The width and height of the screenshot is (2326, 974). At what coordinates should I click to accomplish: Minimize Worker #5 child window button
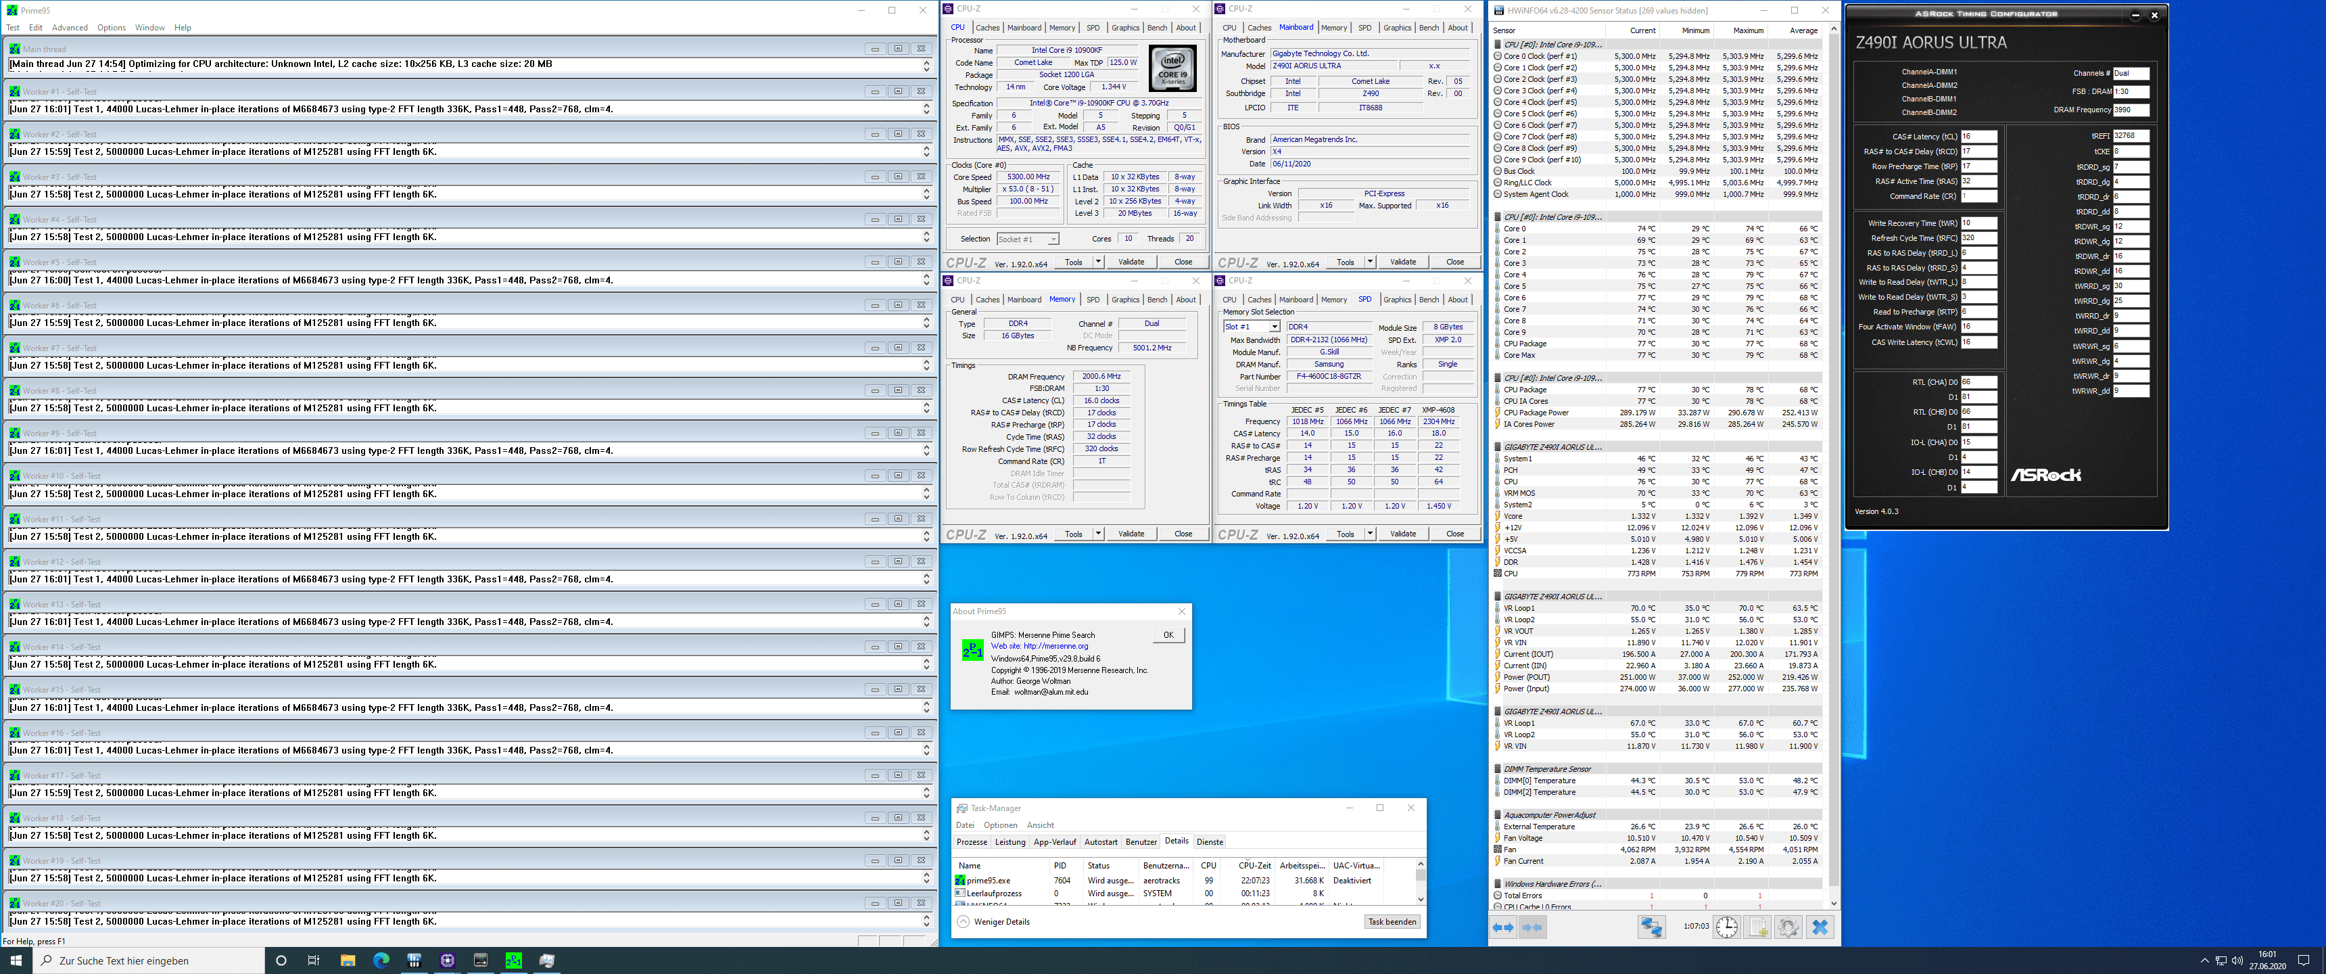(x=875, y=262)
